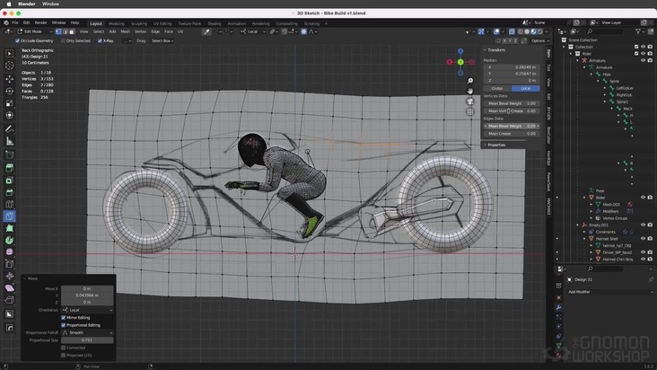This screenshot has height=370, width=657.
Task: Select the Rip Region tool
Action: pos(9,300)
